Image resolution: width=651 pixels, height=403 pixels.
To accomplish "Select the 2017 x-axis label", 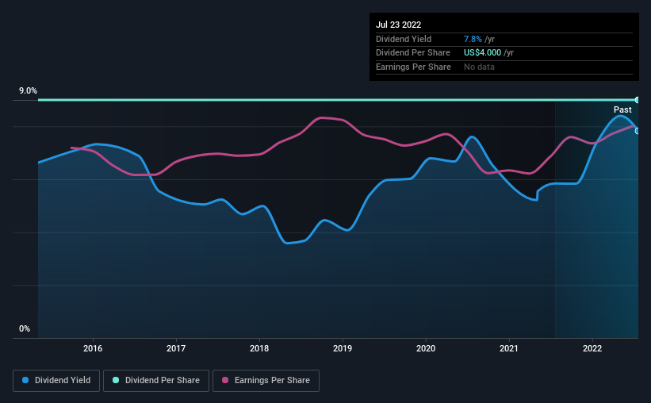I will (176, 348).
